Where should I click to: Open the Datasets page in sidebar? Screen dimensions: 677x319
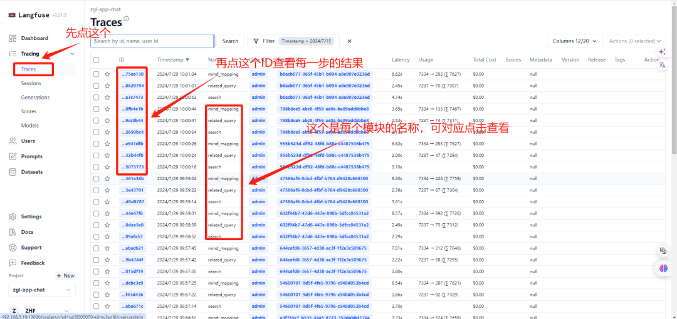32,172
